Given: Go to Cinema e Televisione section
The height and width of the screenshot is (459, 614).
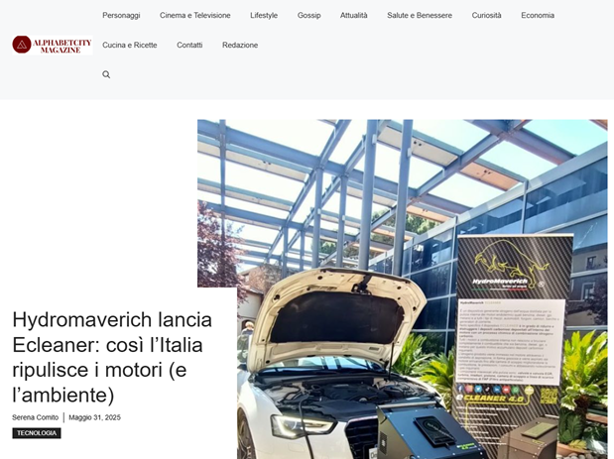Looking at the screenshot, I should (195, 15).
